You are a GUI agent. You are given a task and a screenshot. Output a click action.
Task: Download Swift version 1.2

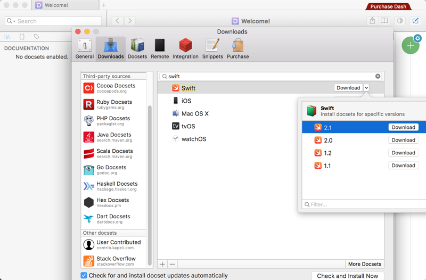click(403, 153)
